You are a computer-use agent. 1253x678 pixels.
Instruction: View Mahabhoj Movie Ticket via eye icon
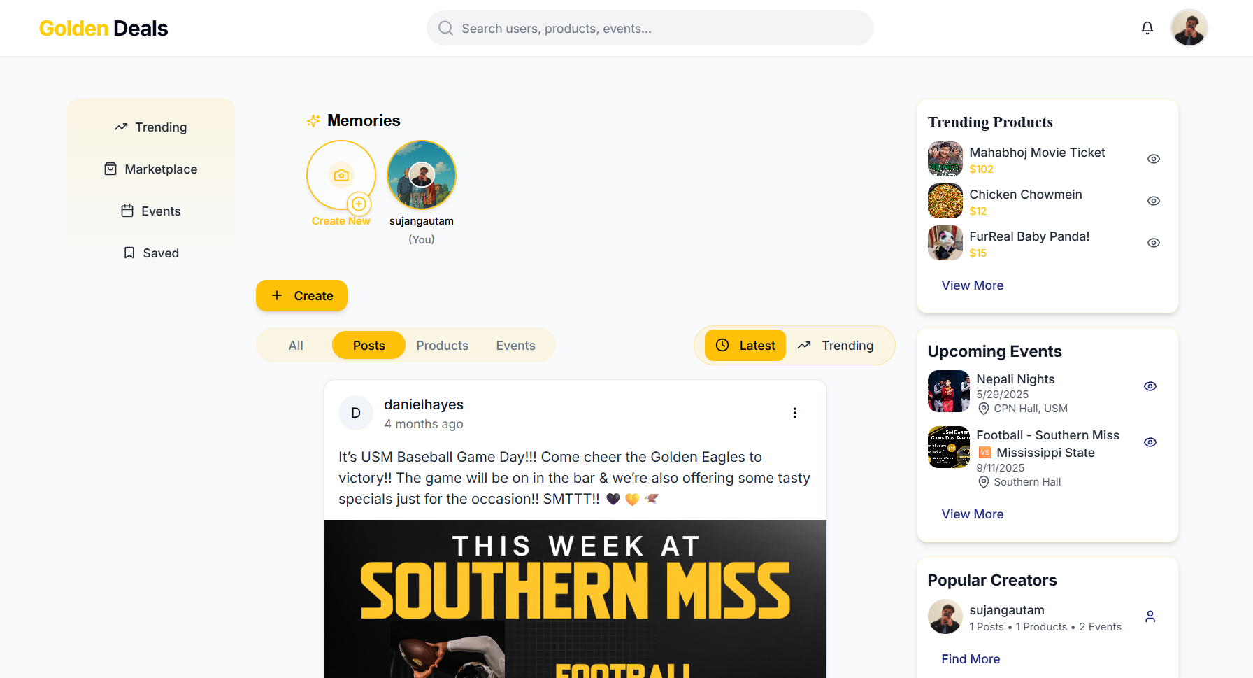pos(1154,159)
